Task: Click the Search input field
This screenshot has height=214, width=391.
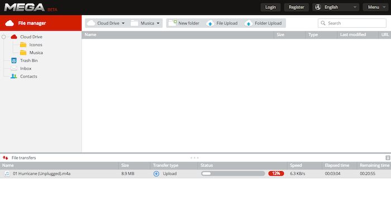Action: tap(352, 23)
